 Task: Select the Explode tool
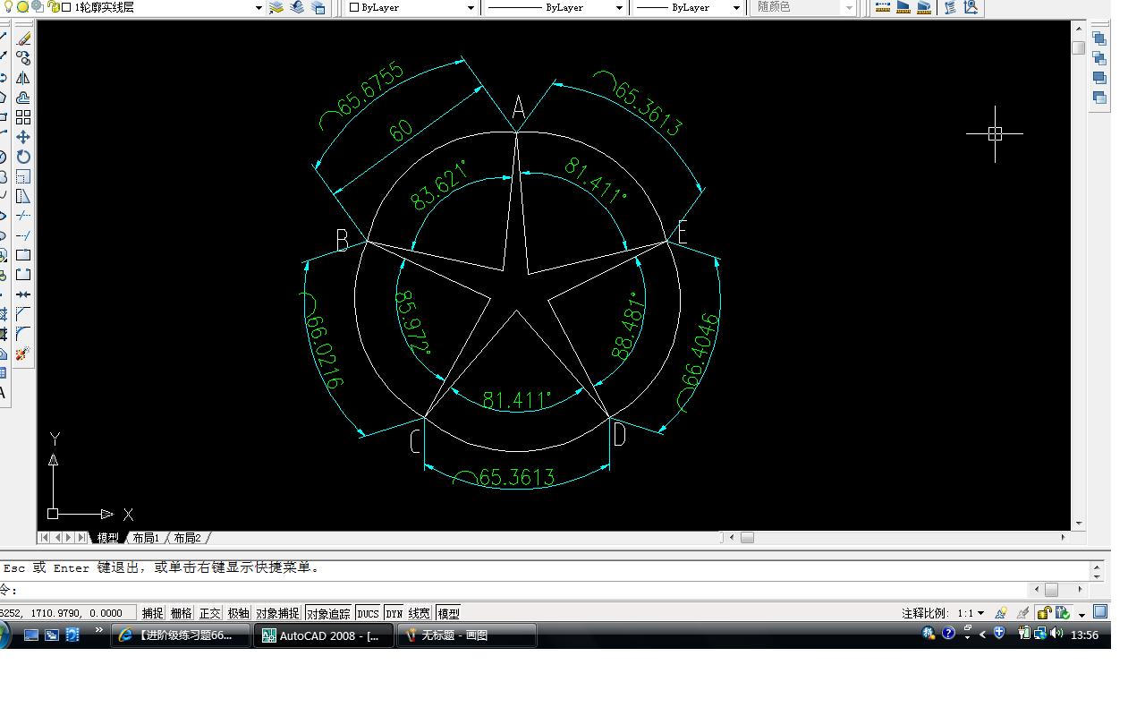point(23,354)
